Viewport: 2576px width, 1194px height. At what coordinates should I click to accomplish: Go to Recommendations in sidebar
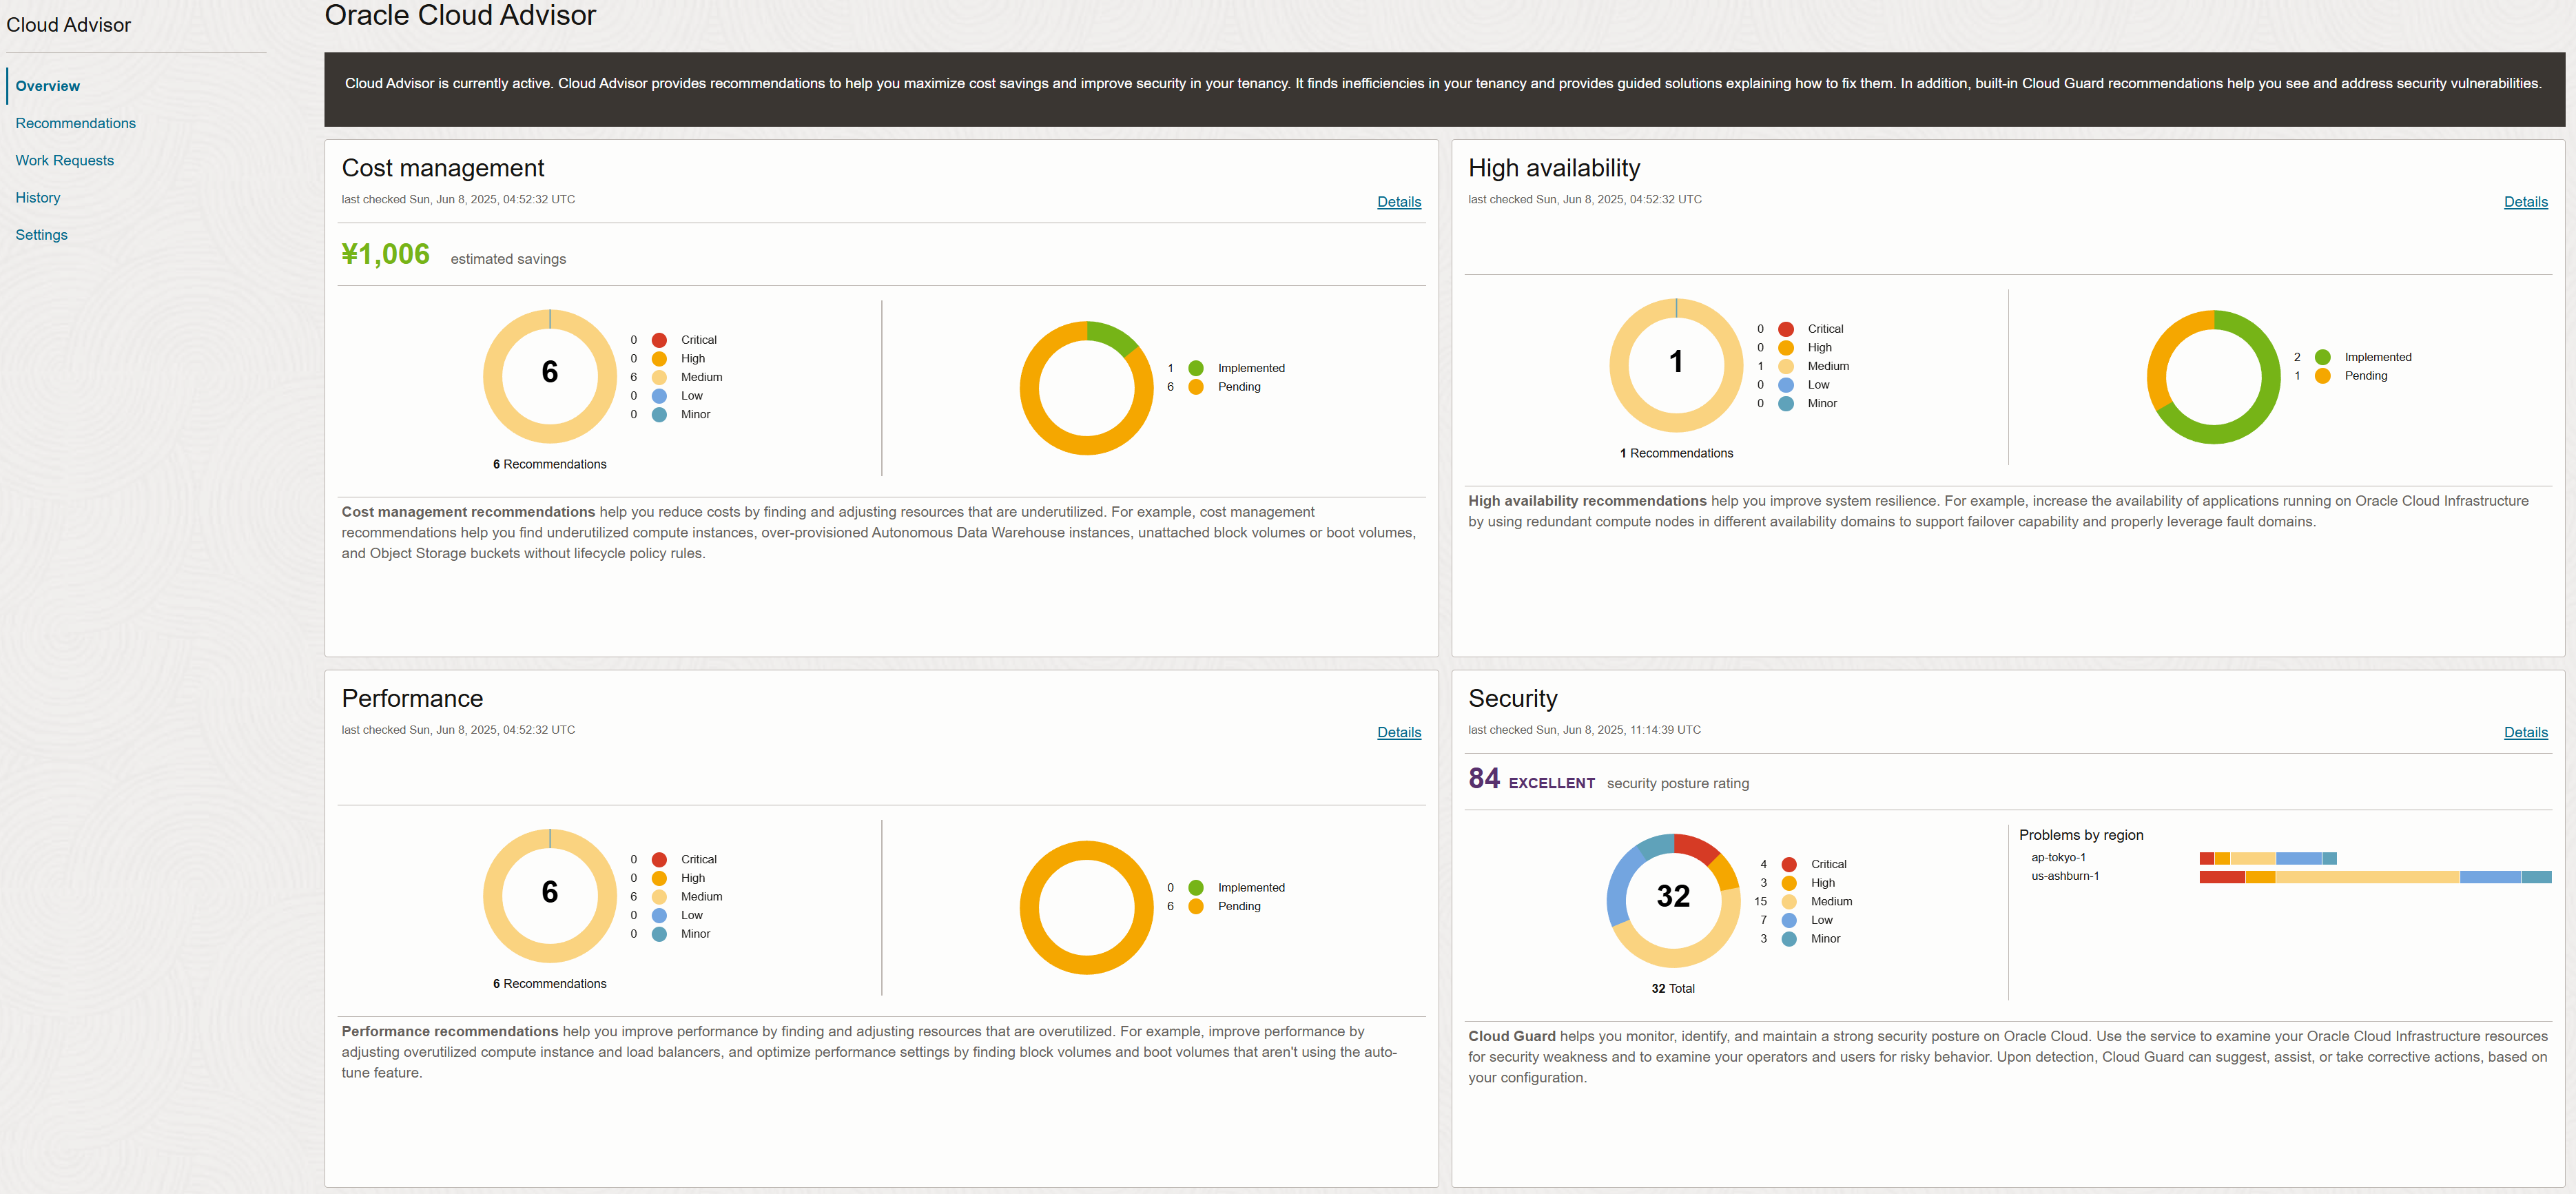[75, 123]
